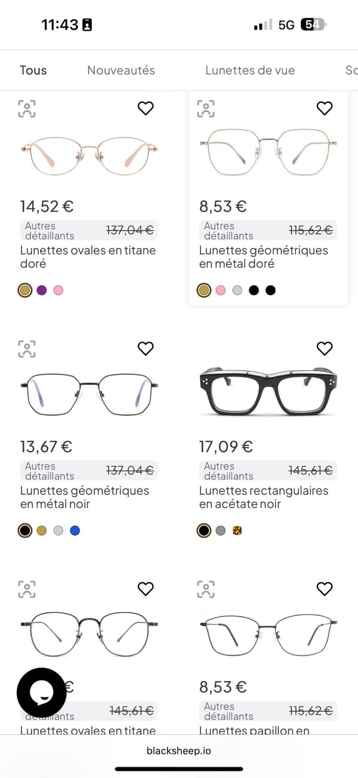Favorite the black geometric metal glasses
358x778 pixels.
tap(146, 348)
